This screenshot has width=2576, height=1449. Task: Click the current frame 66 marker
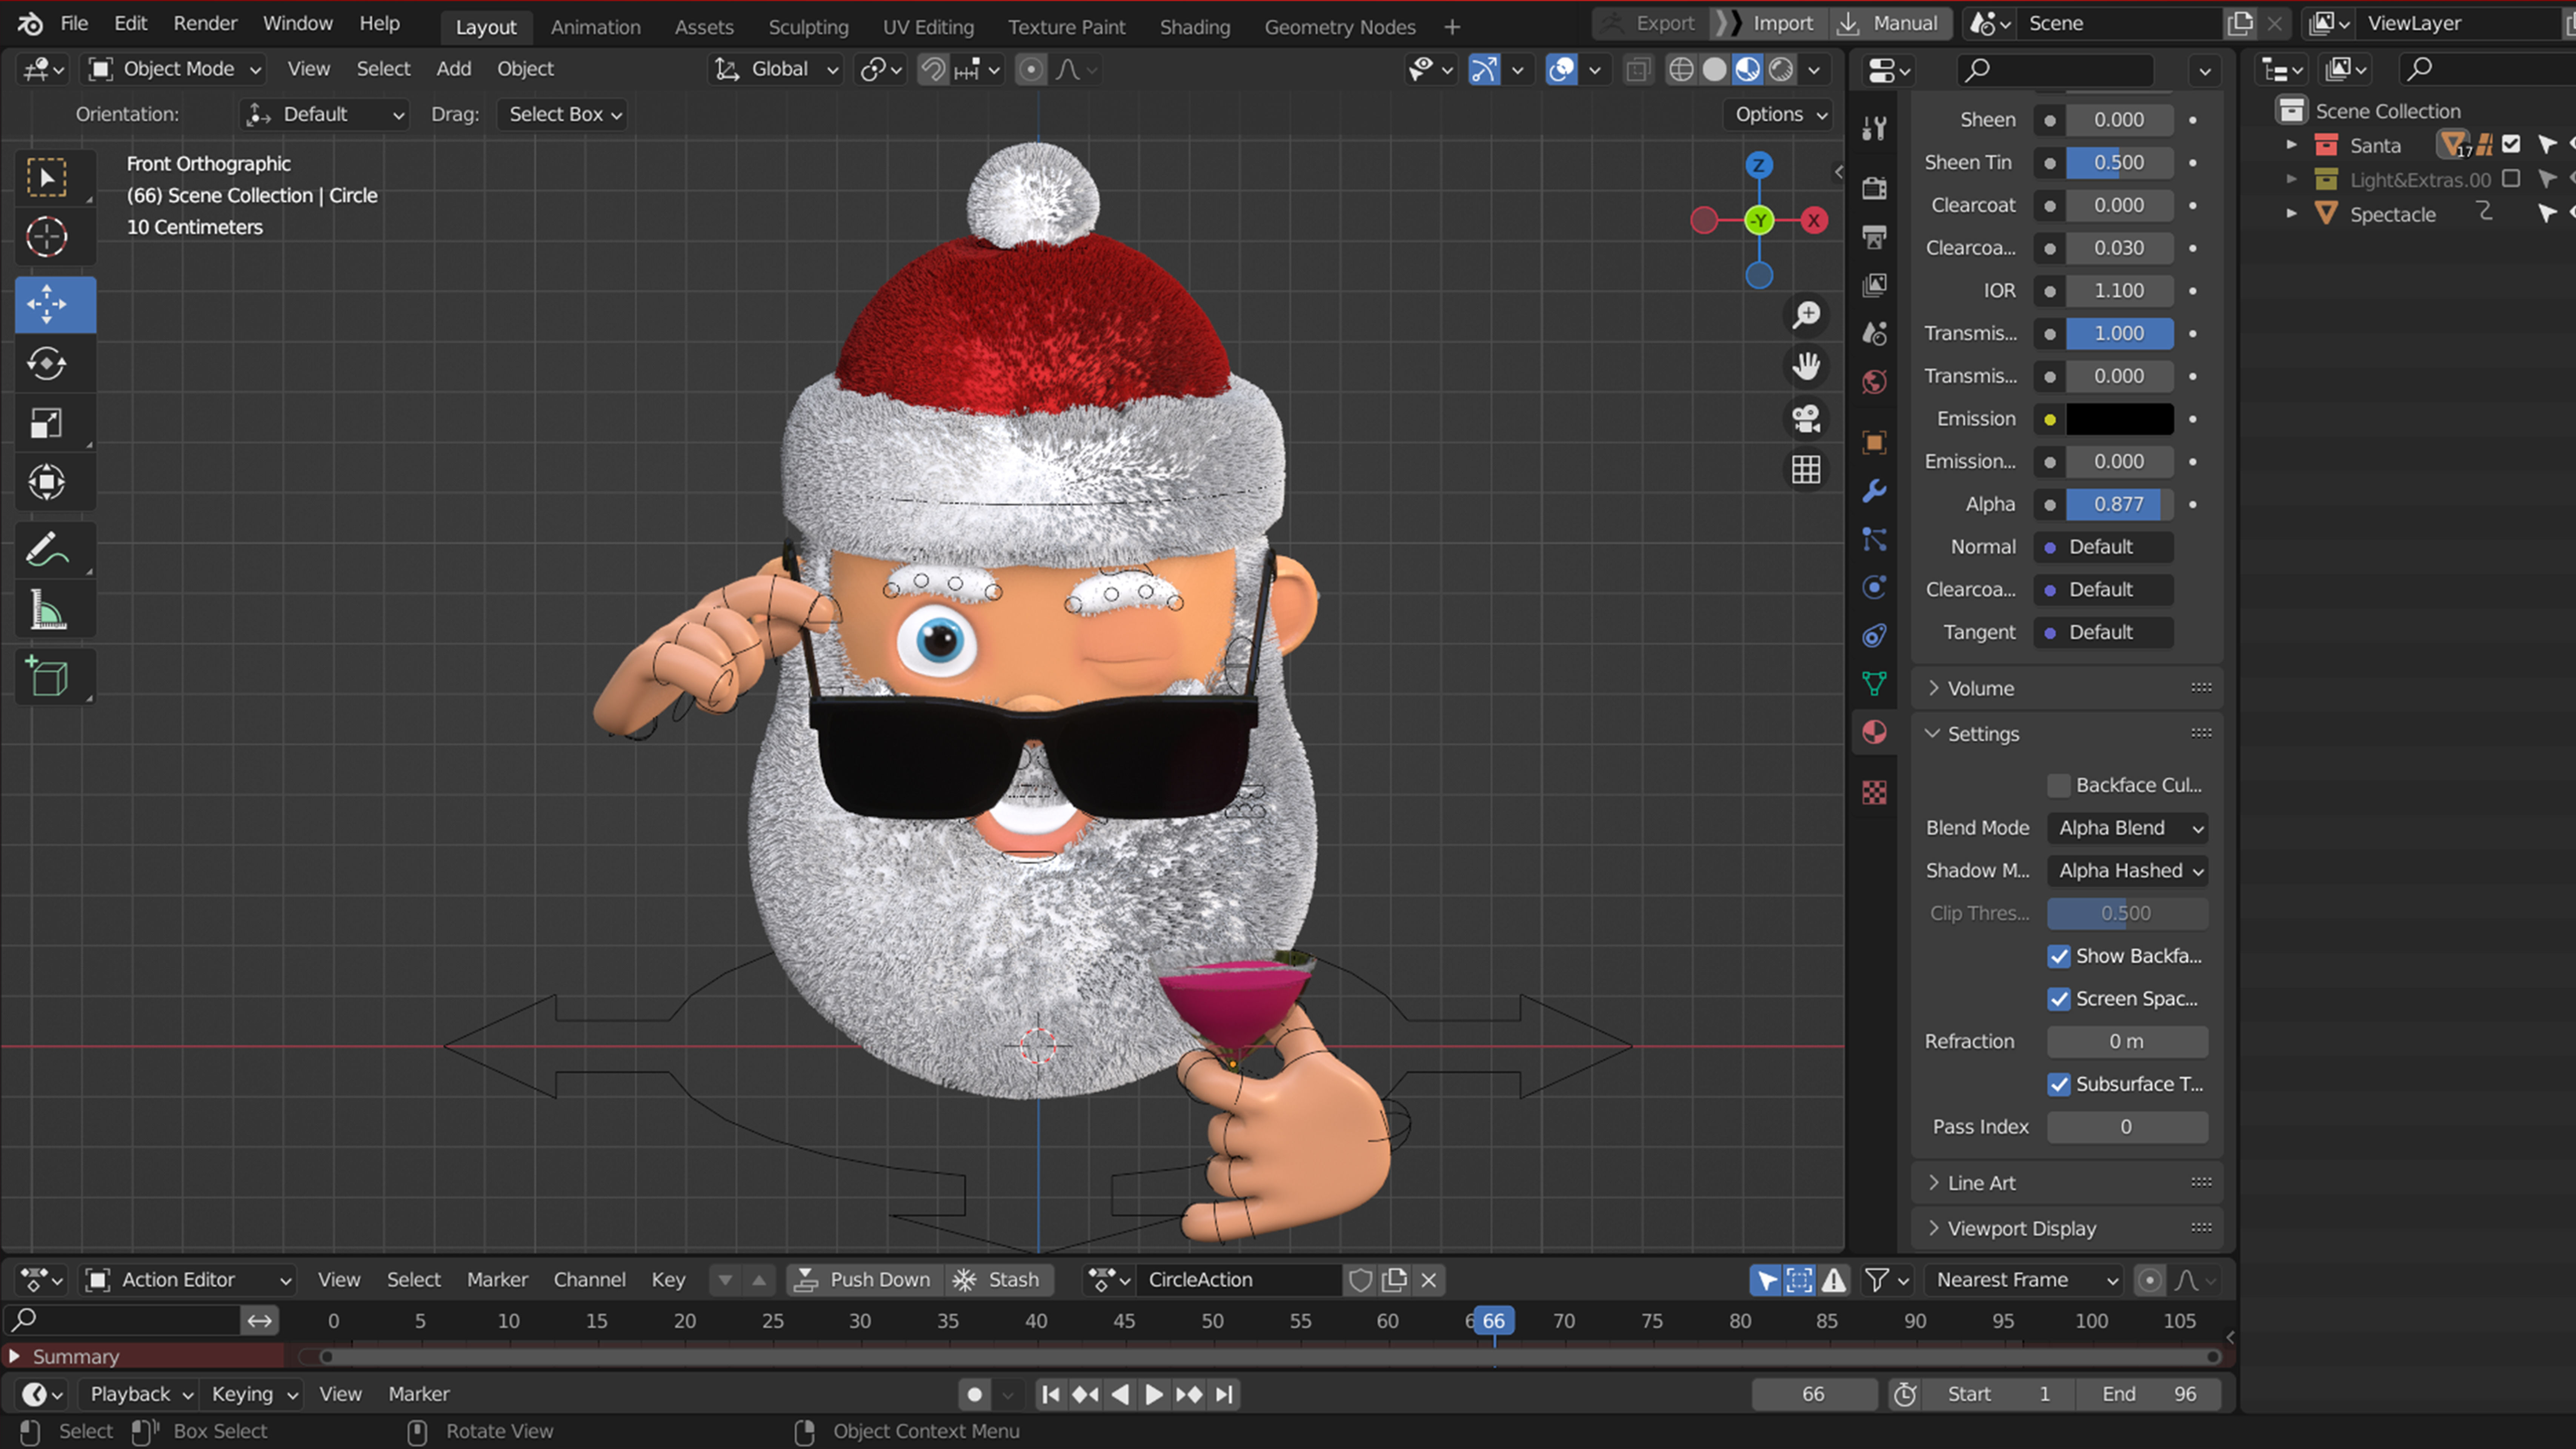coord(1494,1321)
